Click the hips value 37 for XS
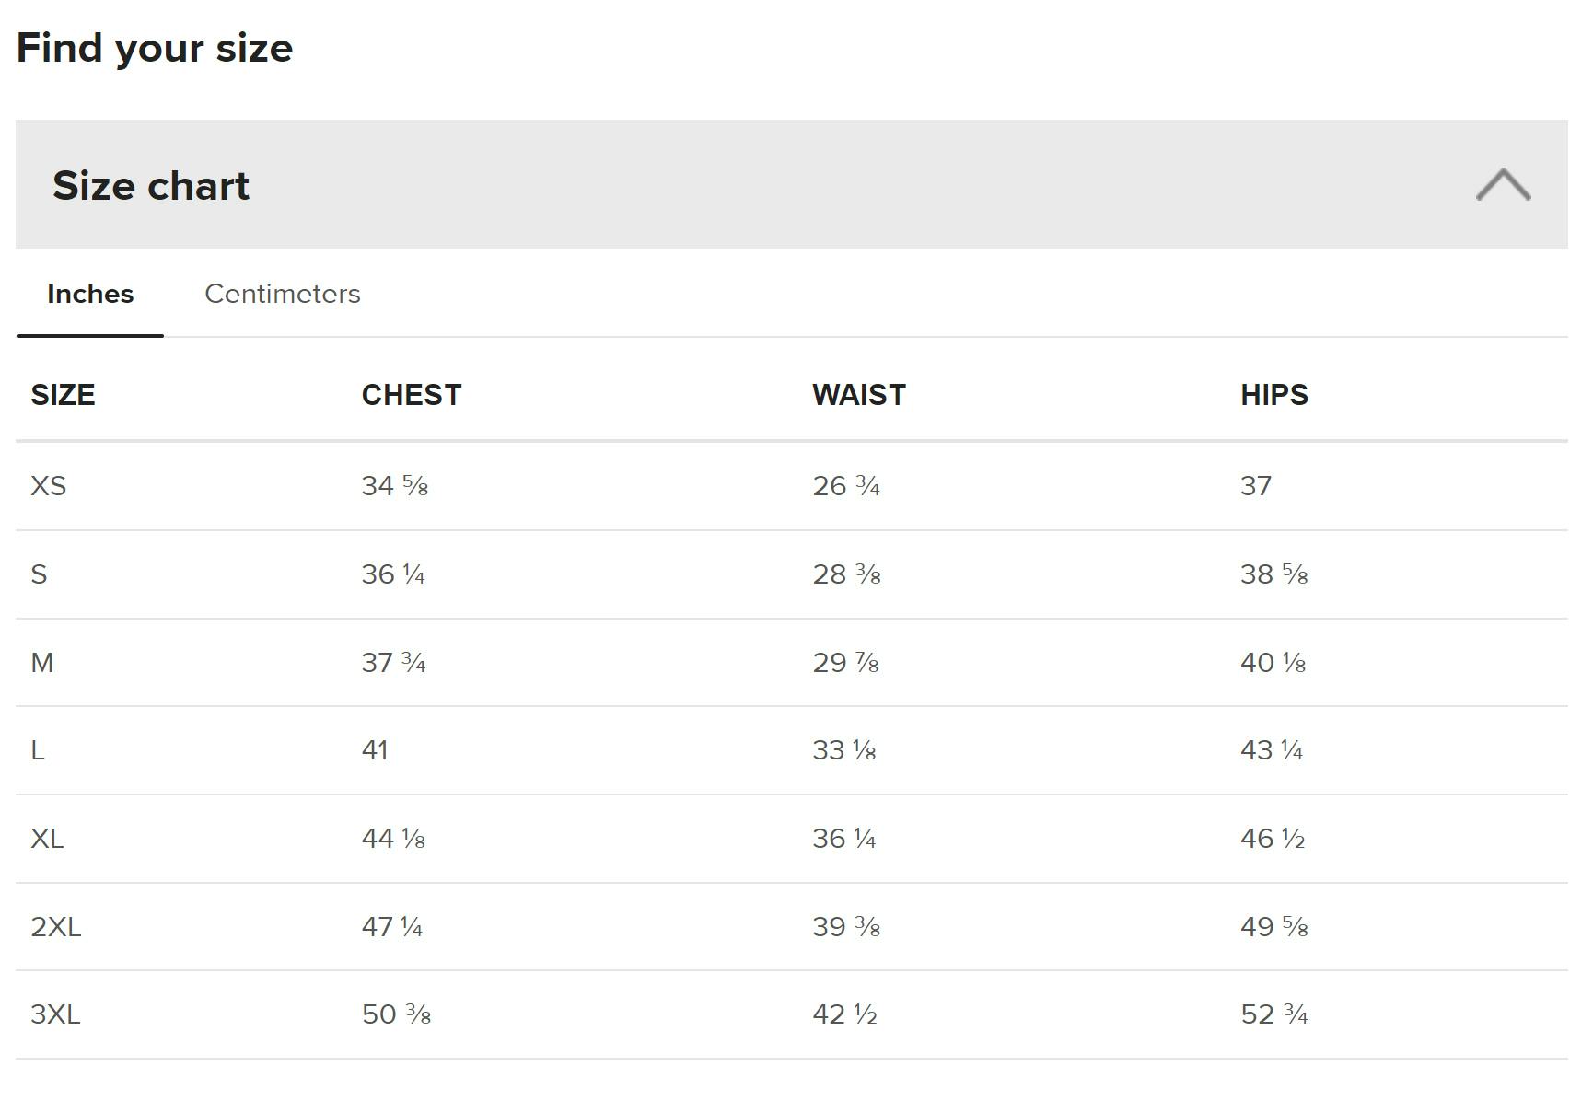Viewport: 1593px width, 1113px height. [x=1256, y=486]
